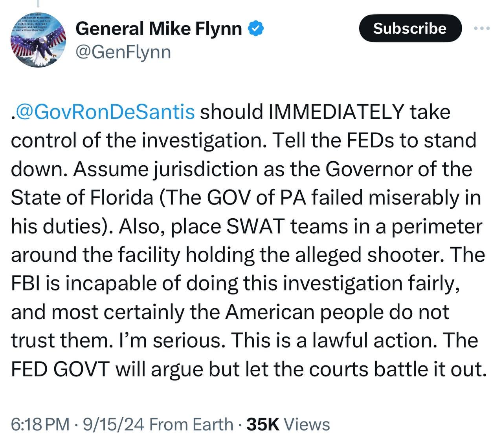Click the phrase State of Florida

(x=82, y=198)
